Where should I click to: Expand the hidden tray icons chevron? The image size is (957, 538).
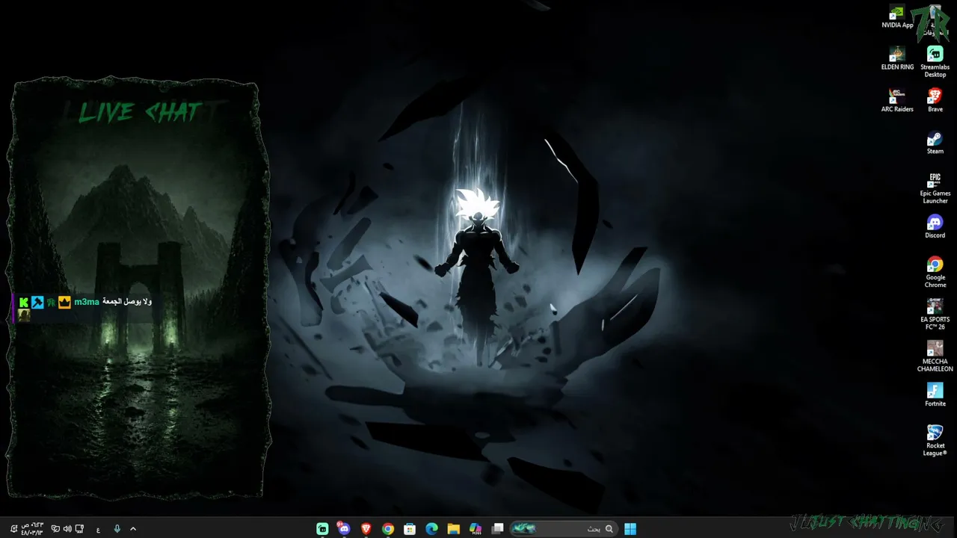tap(133, 529)
